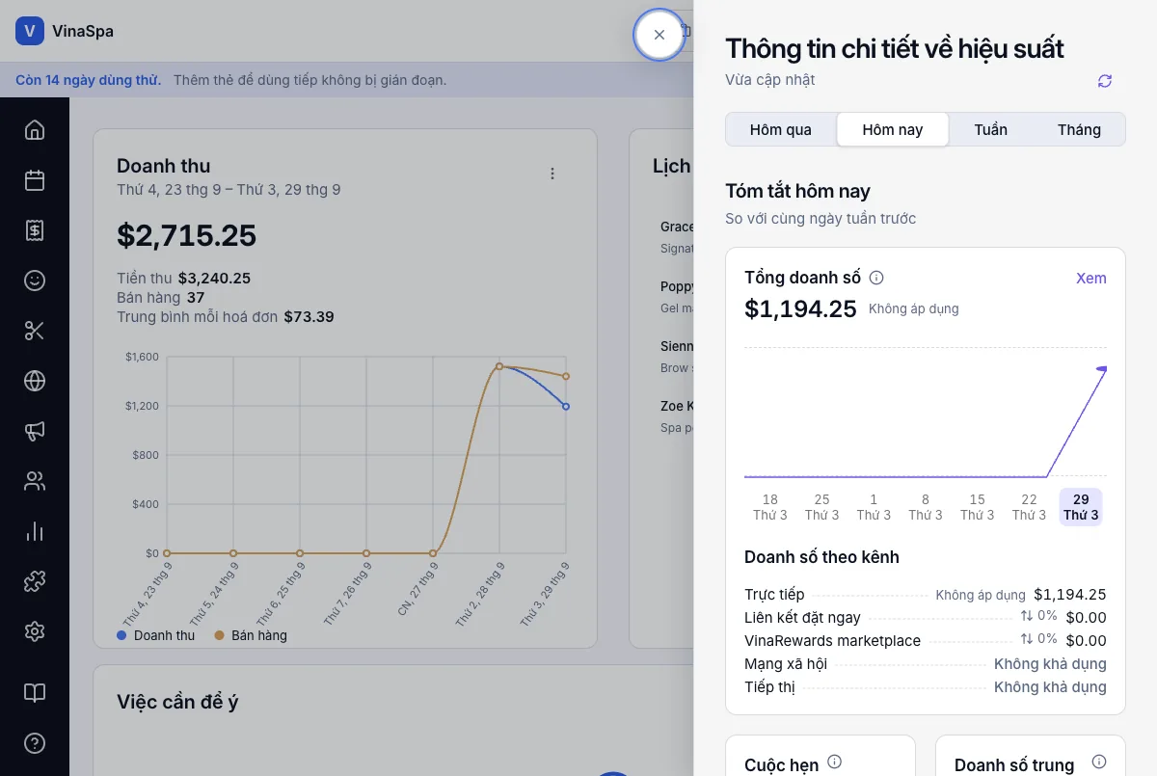Toggle the Doanh thu legend series
Viewport: 1157px width, 776px height.
pos(156,635)
